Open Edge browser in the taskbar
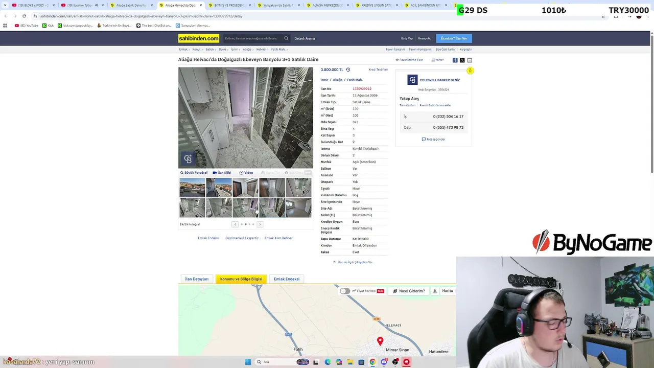The height and width of the screenshot is (368, 654). [328, 362]
